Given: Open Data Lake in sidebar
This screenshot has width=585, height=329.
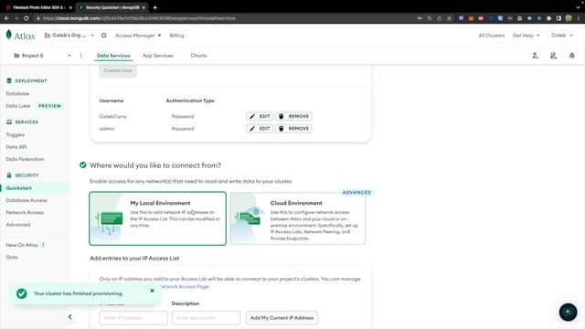Looking at the screenshot, I should coord(18,106).
